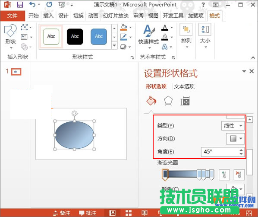Open the Design (设计) tab
This screenshot has height=217, width=258.
coord(63,16)
